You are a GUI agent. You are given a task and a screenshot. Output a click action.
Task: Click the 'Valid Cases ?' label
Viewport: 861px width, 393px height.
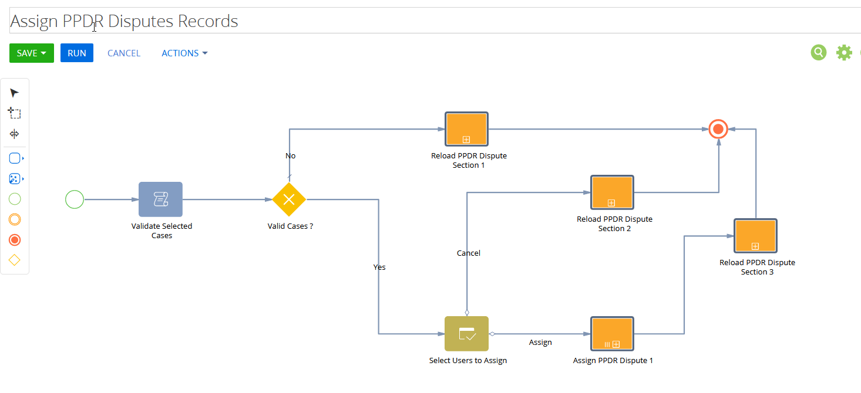pyautogui.click(x=290, y=226)
